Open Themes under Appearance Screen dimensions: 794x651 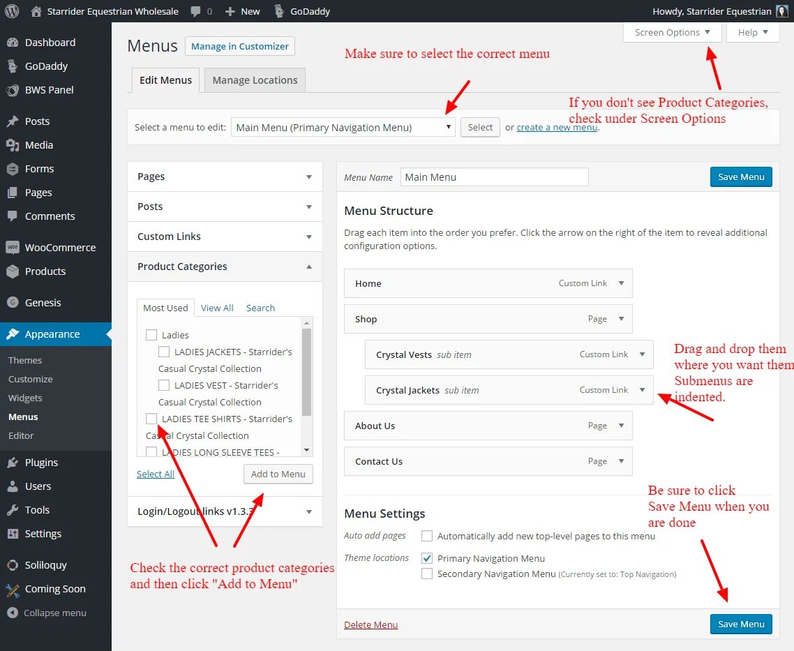[25, 361]
